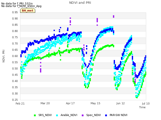Click the 0.45 y-axis tick label
The height and width of the screenshot is (120, 161).
[x=15, y=75]
